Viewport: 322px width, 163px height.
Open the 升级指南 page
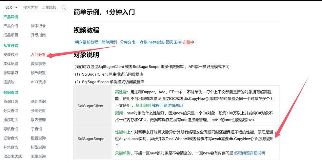(38, 35)
